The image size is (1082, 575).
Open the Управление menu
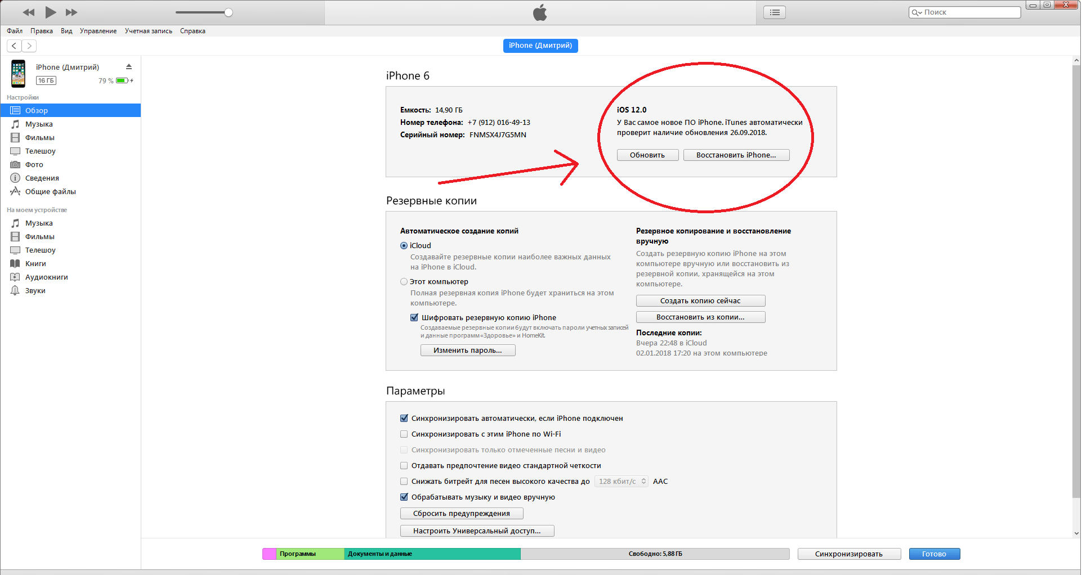[x=98, y=31]
